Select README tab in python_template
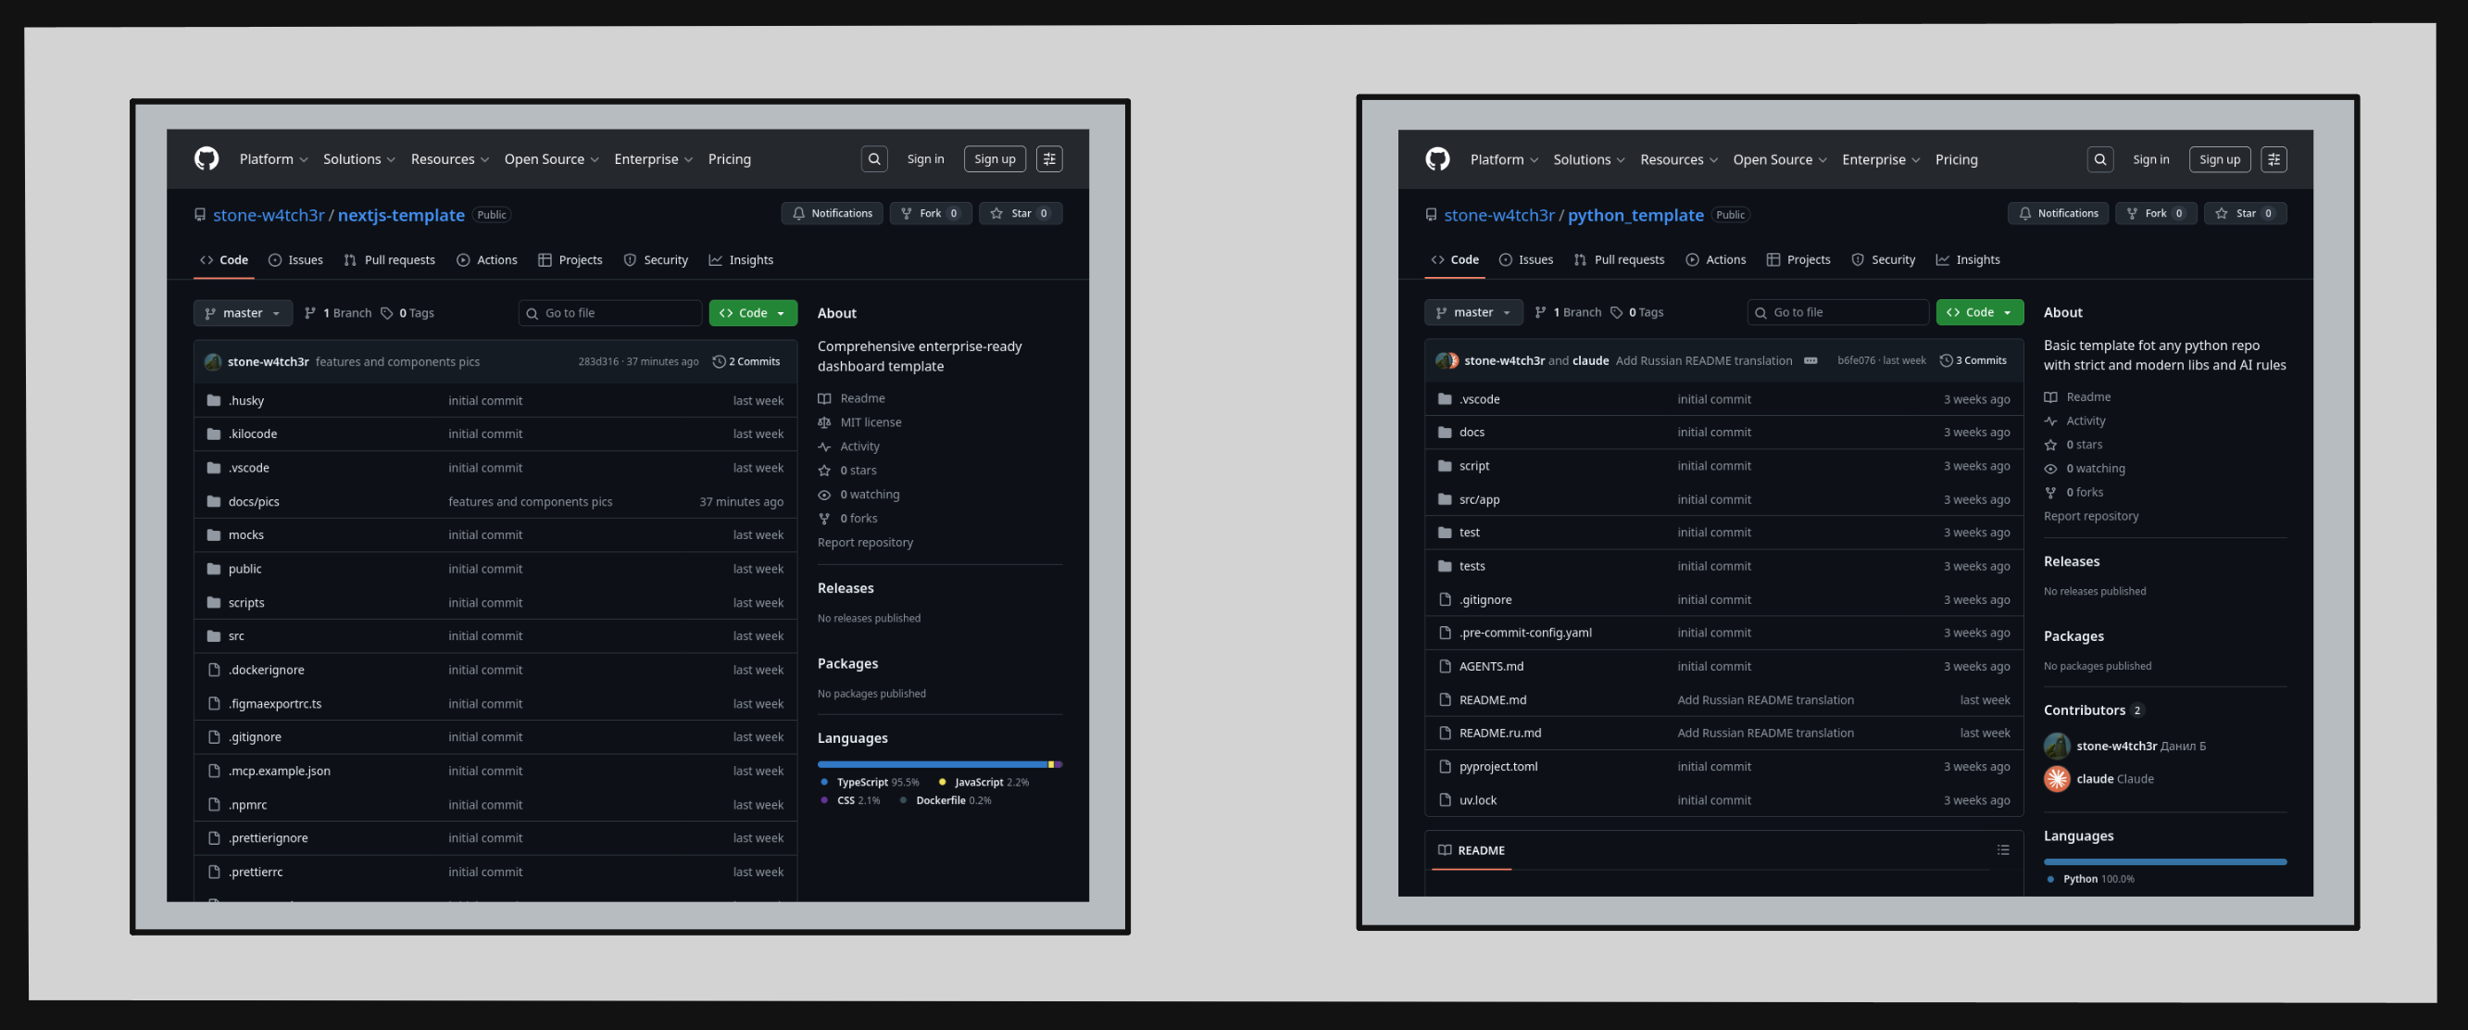 pyautogui.click(x=1471, y=851)
